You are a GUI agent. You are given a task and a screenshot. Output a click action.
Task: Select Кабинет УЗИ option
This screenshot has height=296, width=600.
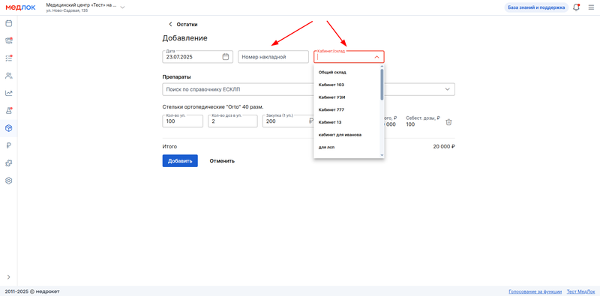pos(346,97)
